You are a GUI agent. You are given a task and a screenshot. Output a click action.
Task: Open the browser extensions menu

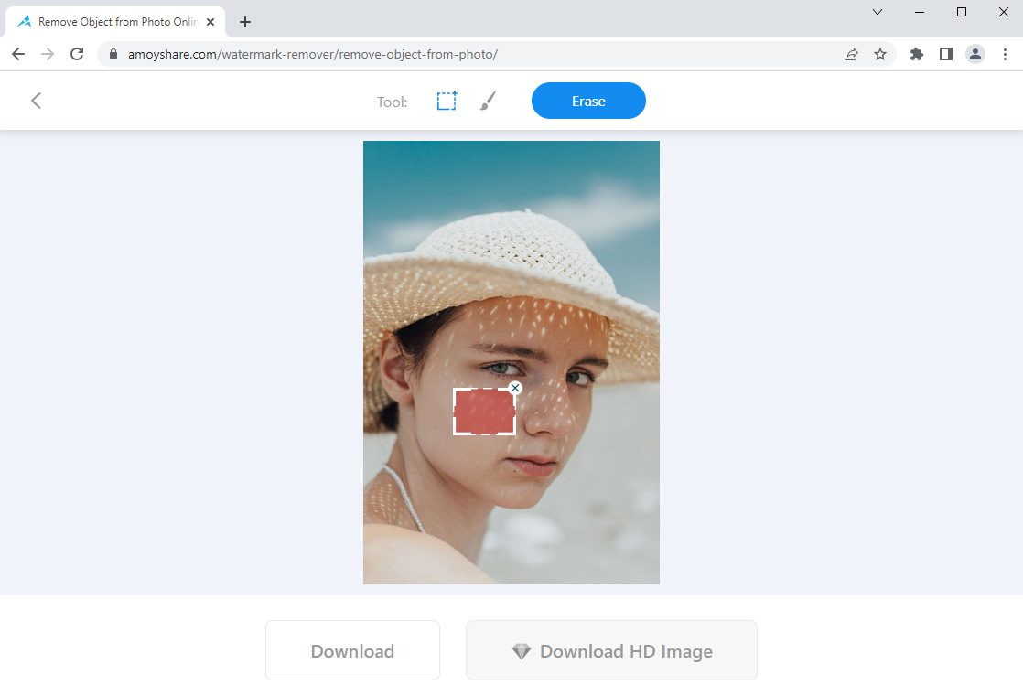coord(917,54)
